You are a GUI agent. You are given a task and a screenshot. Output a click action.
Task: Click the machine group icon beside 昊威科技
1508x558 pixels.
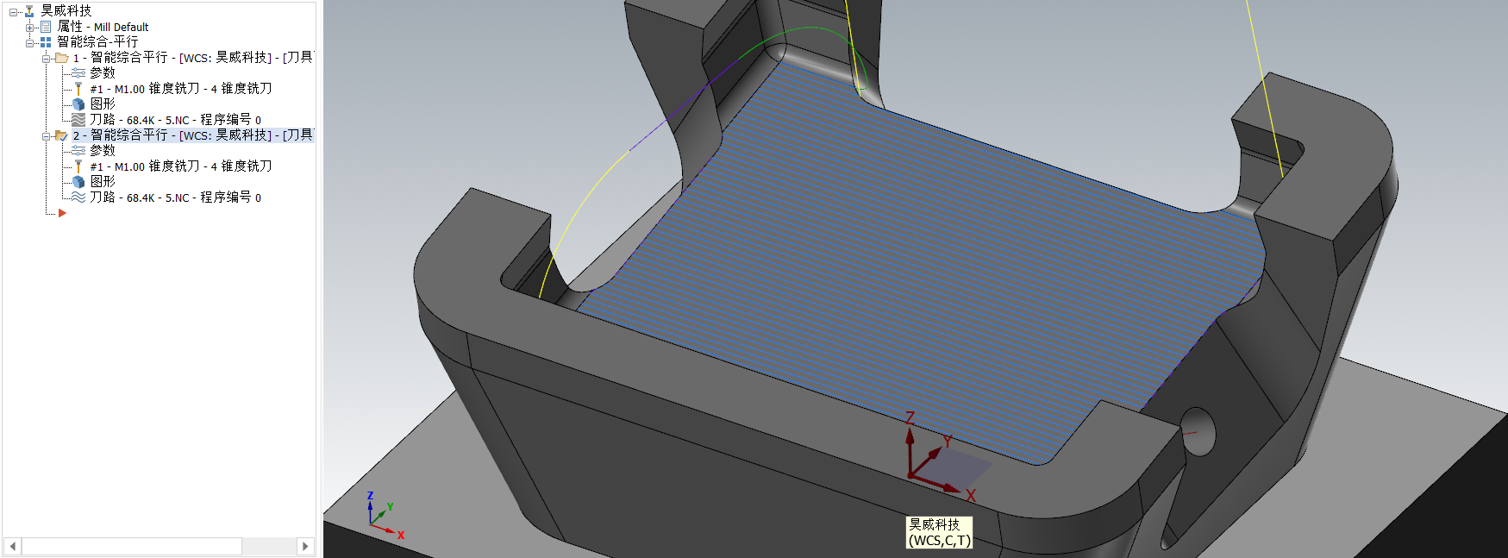coord(29,11)
